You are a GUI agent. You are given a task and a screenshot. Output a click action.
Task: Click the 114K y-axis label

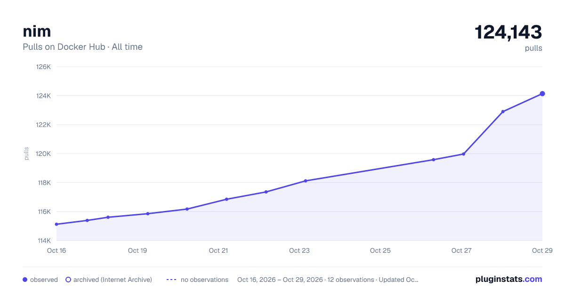click(43, 241)
